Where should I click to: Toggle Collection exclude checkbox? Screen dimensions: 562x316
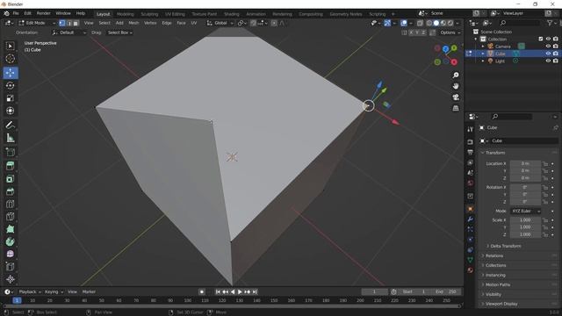point(541,39)
